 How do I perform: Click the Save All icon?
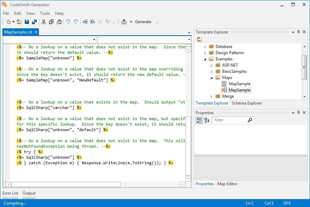click(x=34, y=22)
